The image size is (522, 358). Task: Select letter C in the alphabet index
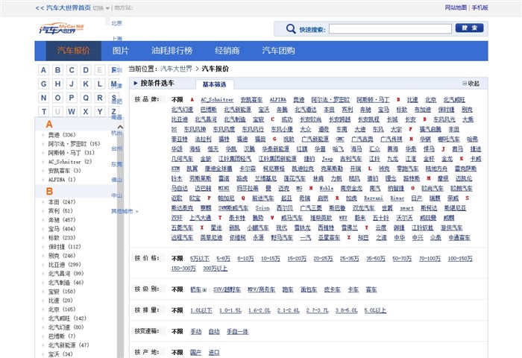tap(72, 70)
